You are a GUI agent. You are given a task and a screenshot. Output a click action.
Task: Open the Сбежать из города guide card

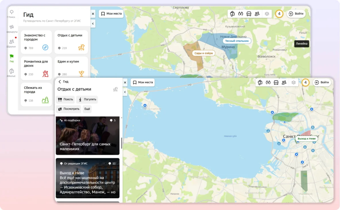click(x=36, y=94)
